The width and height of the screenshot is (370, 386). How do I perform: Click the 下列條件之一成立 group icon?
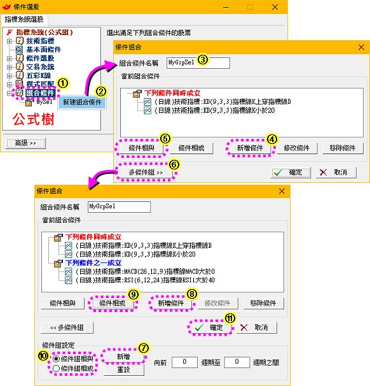(58, 263)
